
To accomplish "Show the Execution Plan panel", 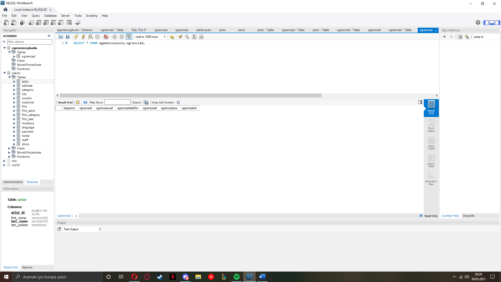I will (x=431, y=179).
